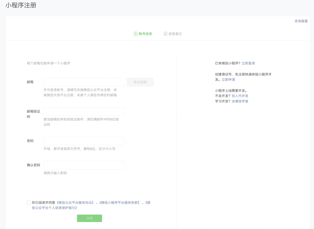Viewport: 314px width, 229px height.
Task: Open the 微信小程序平台服务条款 link
Action: [x=119, y=202]
